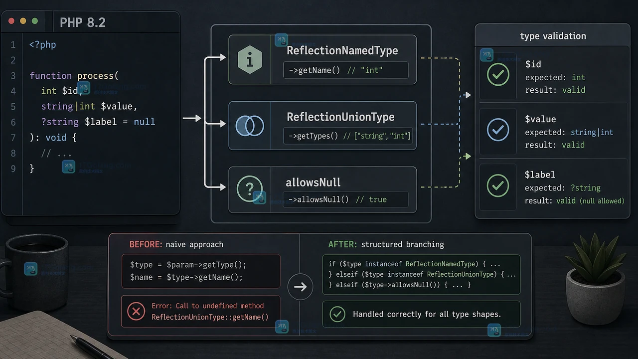Image resolution: width=638 pixels, height=359 pixels.
Task: Select the ReflectionUnionType heading
Action: 341,117
